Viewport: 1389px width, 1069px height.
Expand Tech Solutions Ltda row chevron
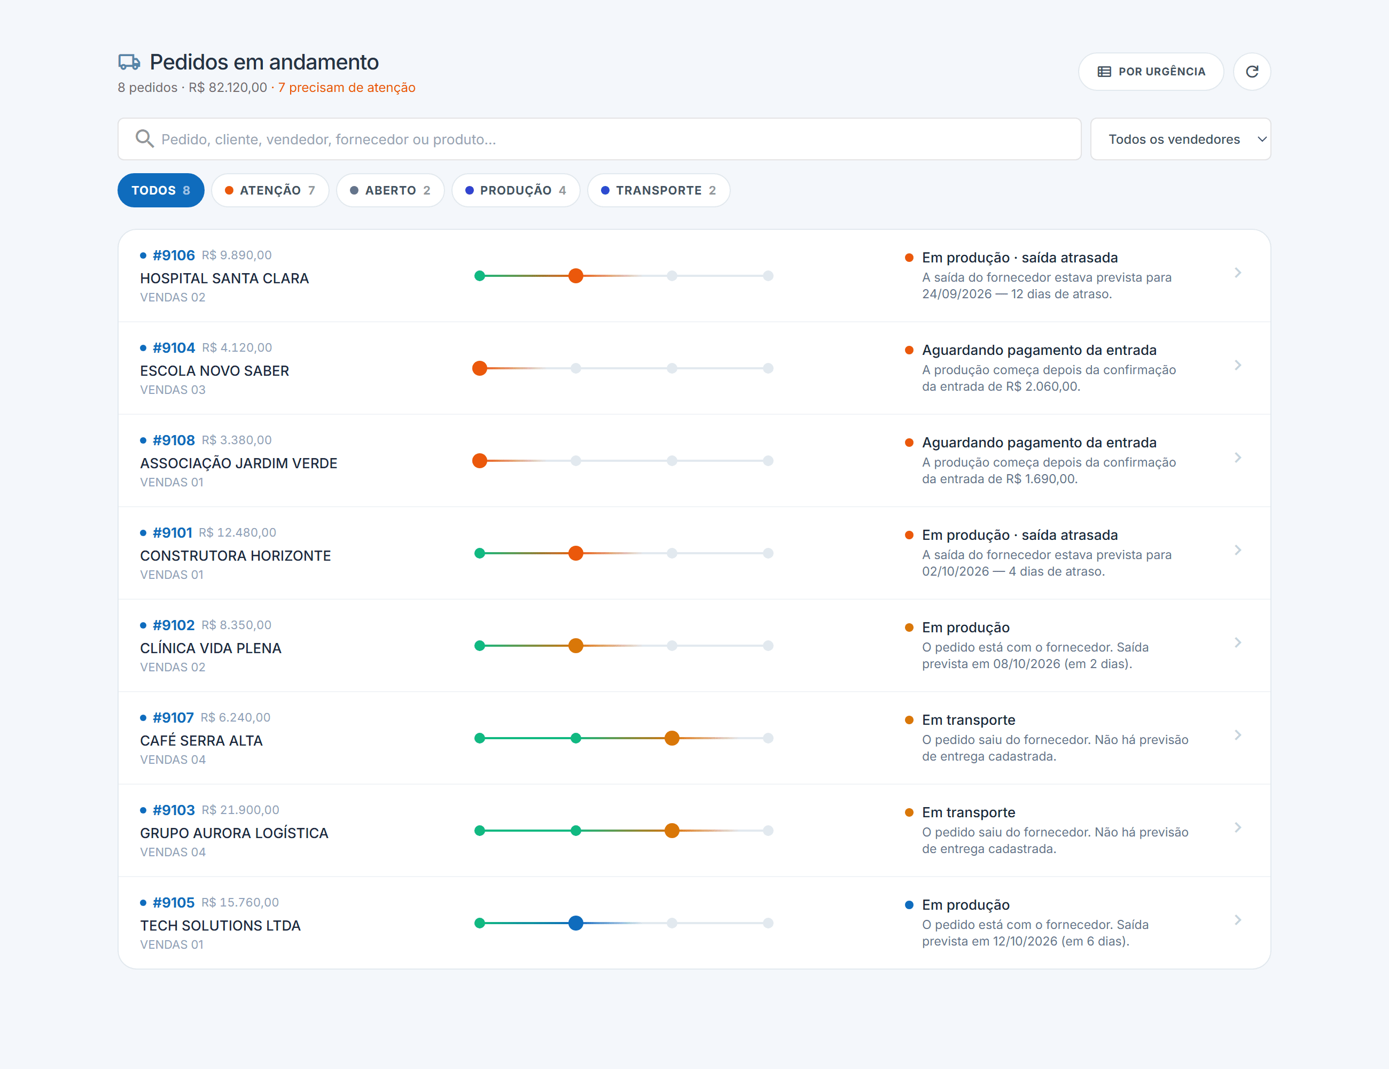1238,919
